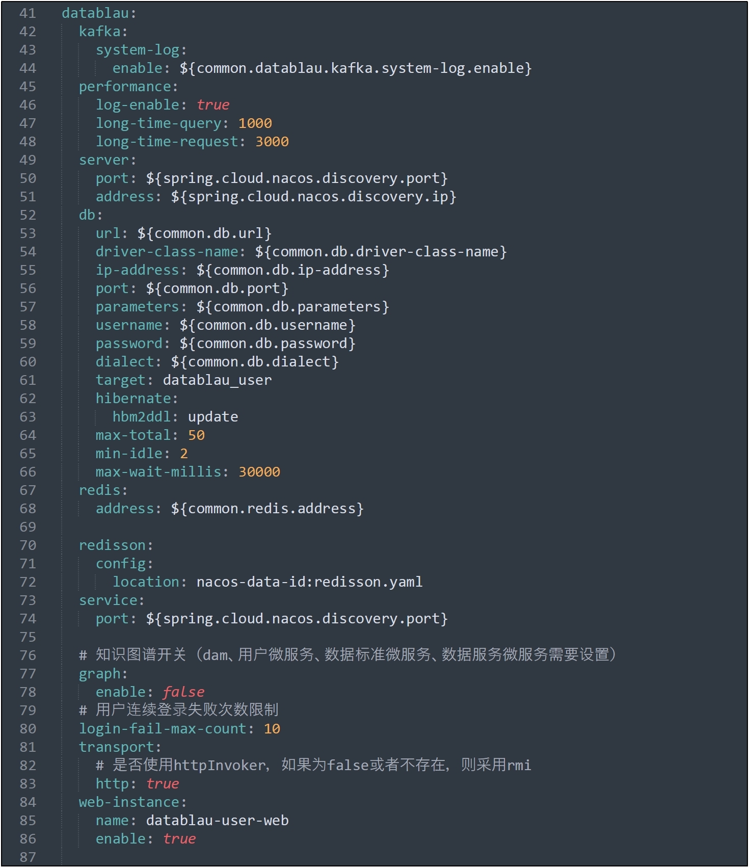Click the true value of log-enable
The height and width of the screenshot is (868, 750).
(213, 105)
